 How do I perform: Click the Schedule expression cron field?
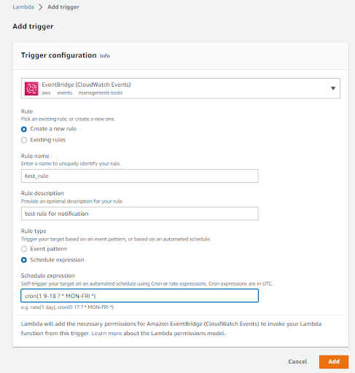click(x=140, y=296)
